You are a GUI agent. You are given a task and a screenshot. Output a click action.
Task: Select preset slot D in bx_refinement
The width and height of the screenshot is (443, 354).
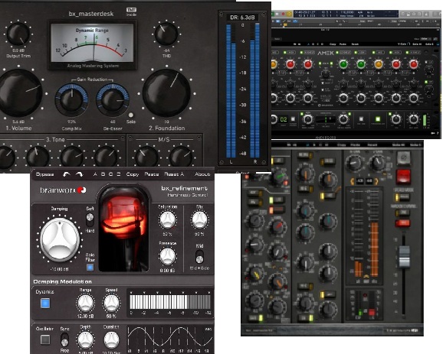click(119, 174)
